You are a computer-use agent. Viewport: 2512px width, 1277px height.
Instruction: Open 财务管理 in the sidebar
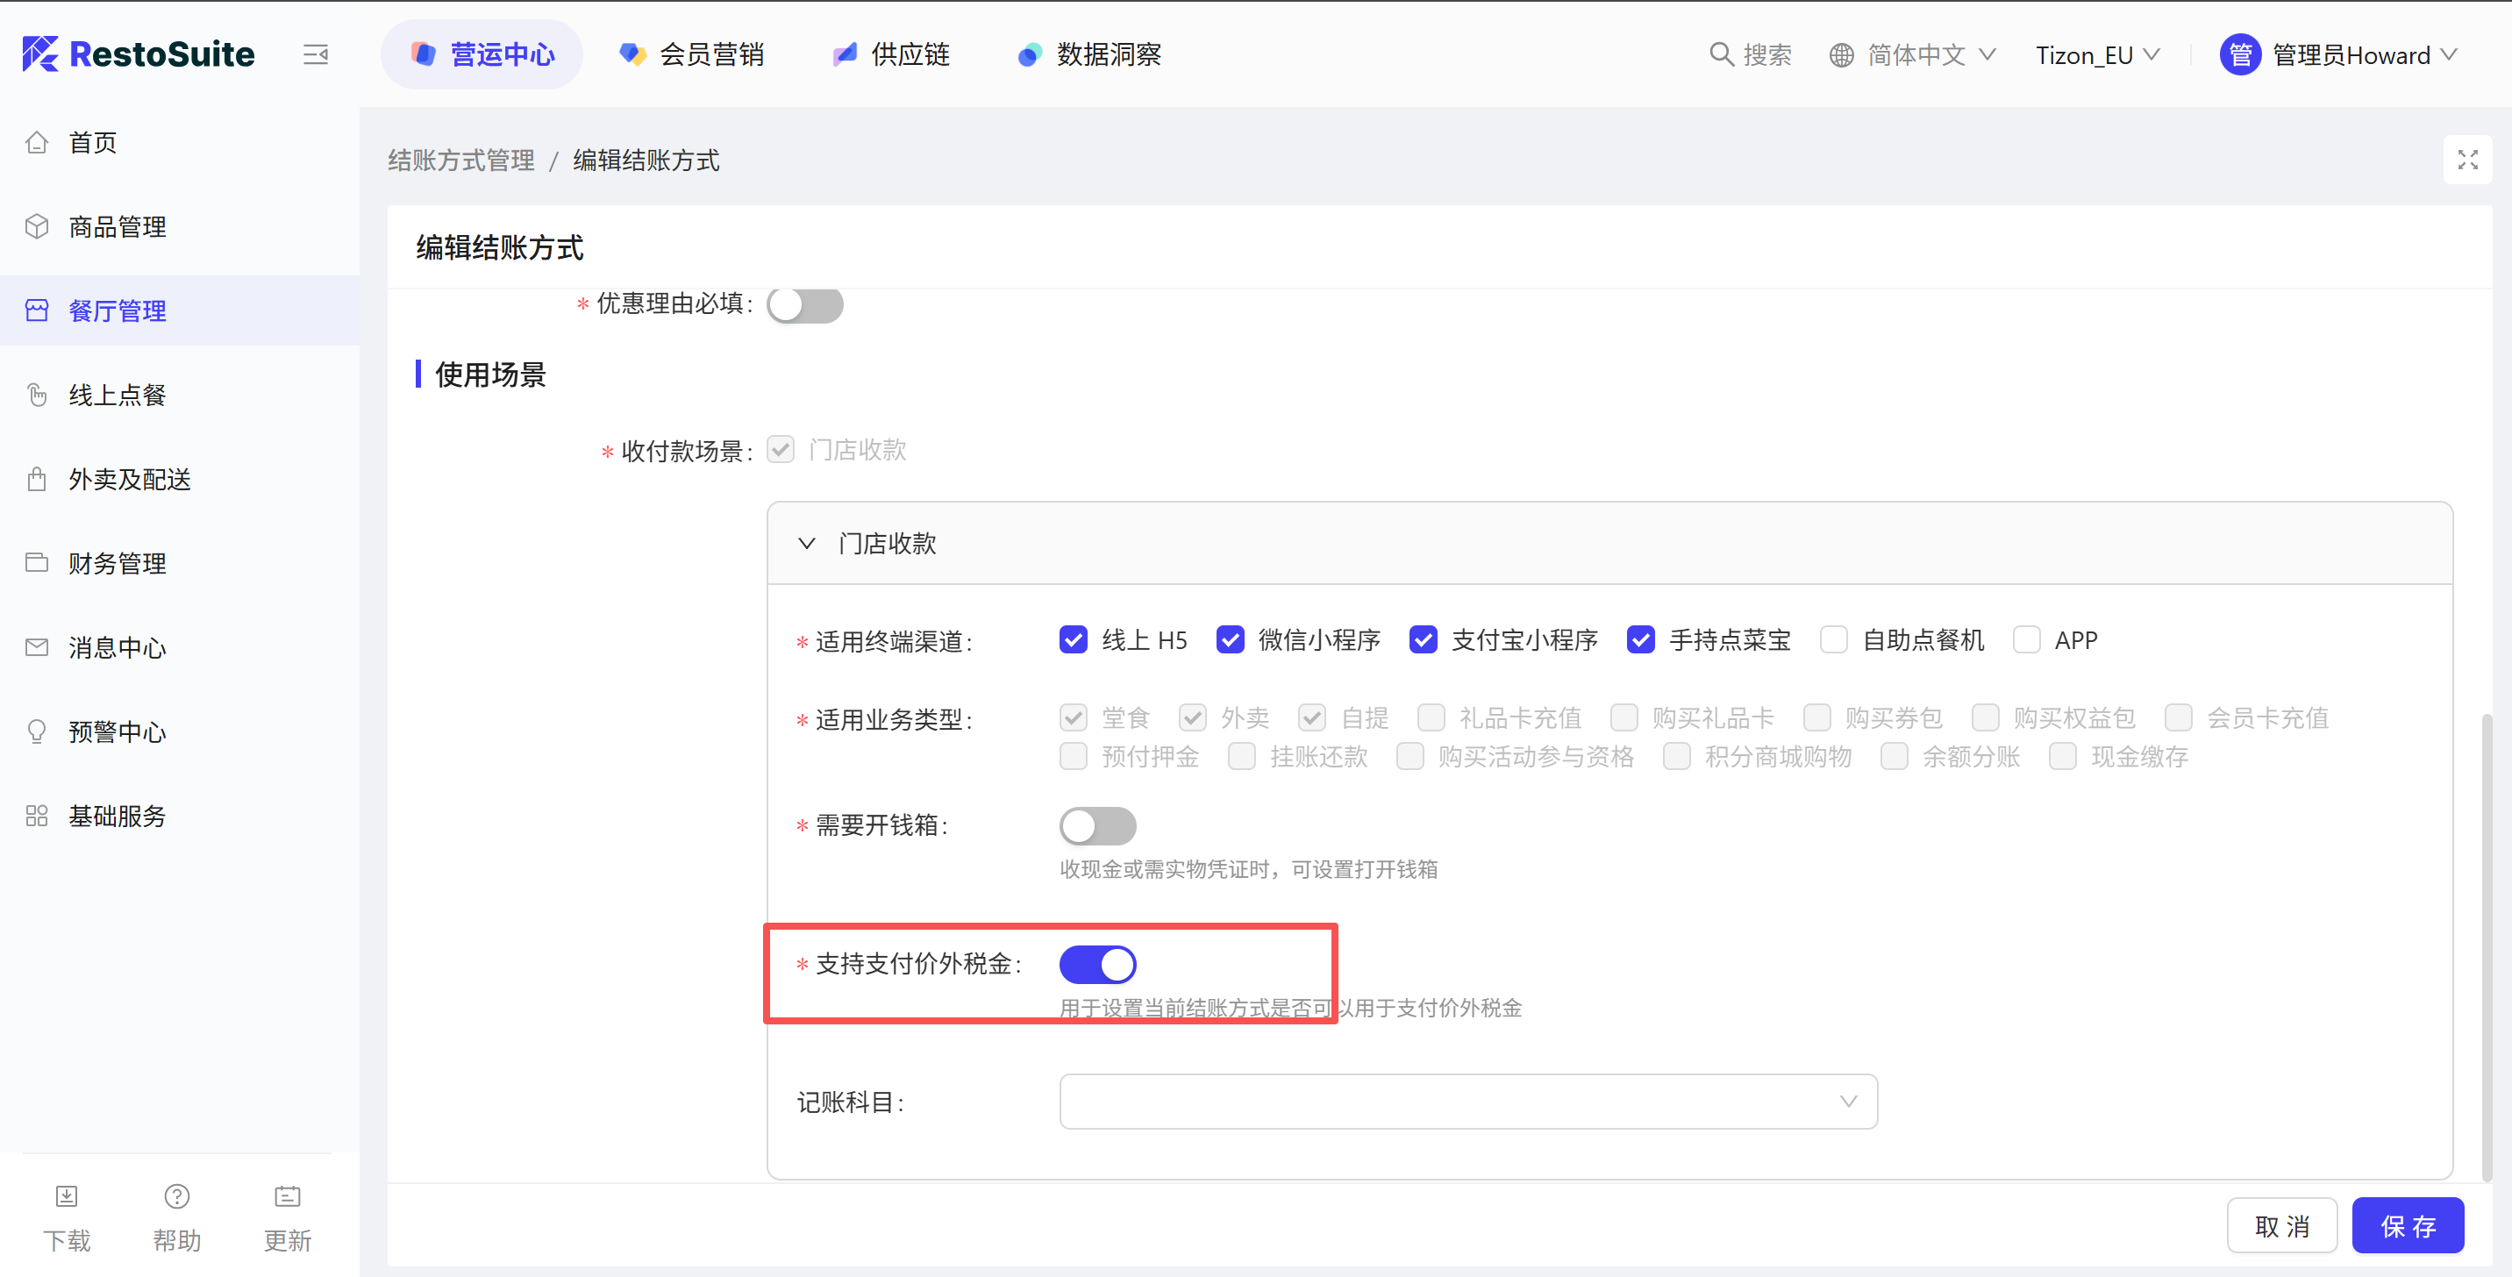(x=117, y=563)
